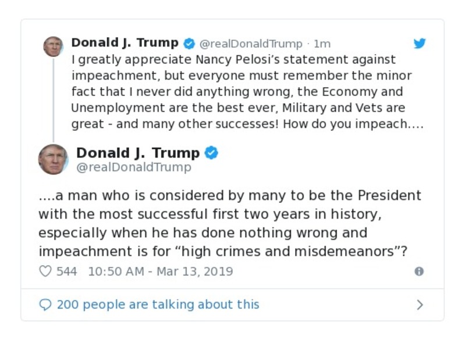The width and height of the screenshot is (465, 340).
Task: Click verified badge beside main tweet name
Action: (211, 153)
